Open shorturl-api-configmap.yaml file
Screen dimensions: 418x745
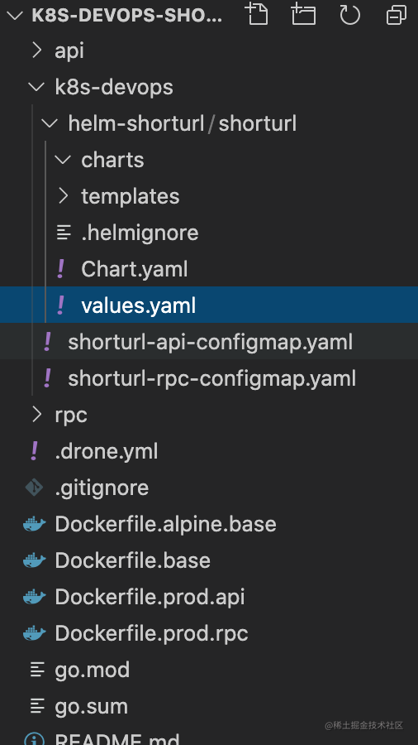click(209, 342)
